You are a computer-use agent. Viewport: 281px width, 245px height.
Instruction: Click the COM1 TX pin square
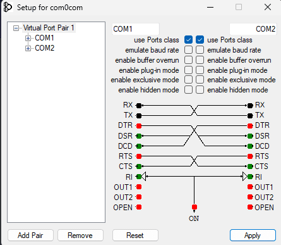tap(139, 116)
